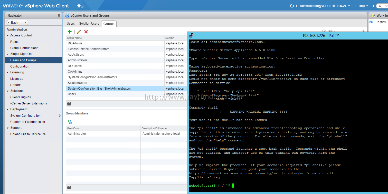Open the Help dropdown menu
The height and width of the screenshot is (194, 388).
click(x=363, y=6)
